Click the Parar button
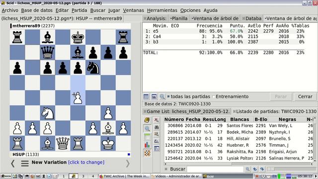This screenshot has height=179, width=318. [x=281, y=96]
